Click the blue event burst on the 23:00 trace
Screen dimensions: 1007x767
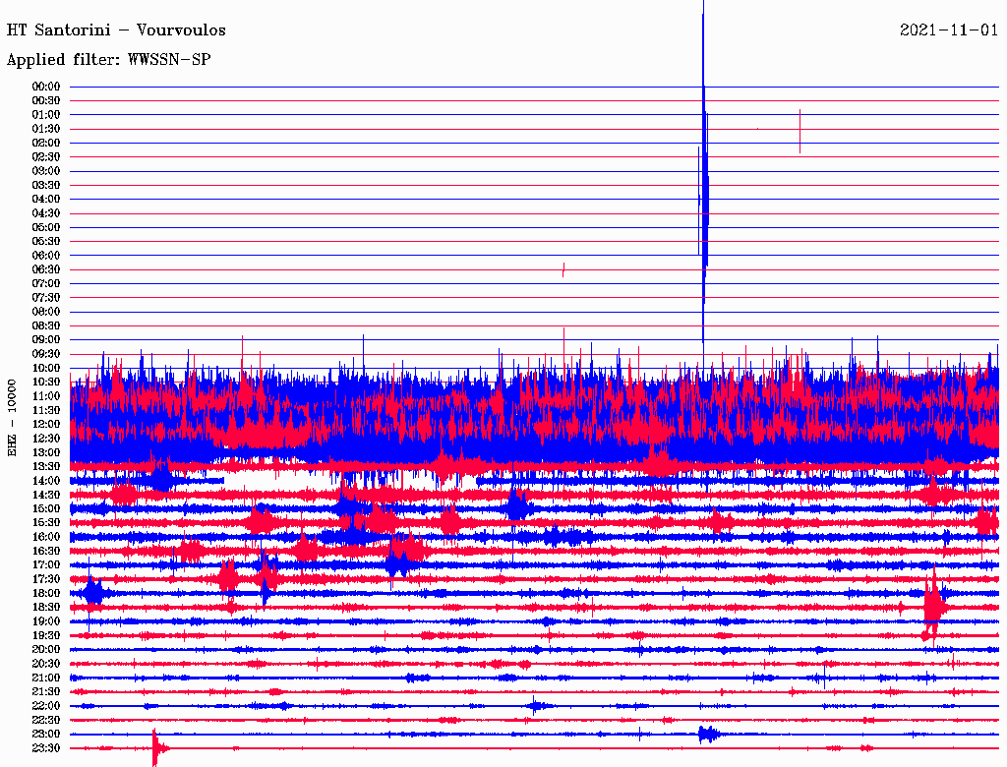pos(707,734)
